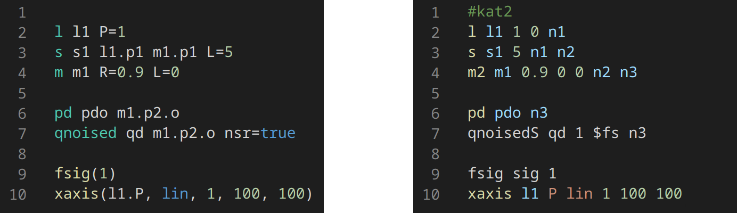Click line number 2 in left editor
737x213 pixels.
[22, 32]
